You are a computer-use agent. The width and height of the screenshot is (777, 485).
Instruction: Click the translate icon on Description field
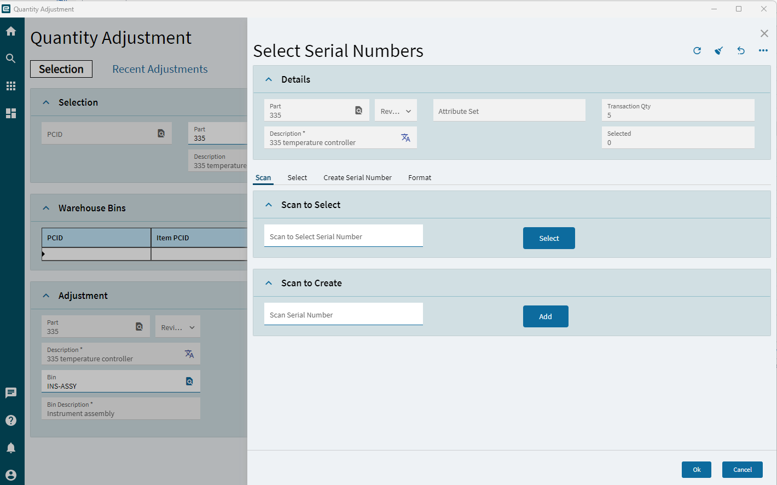click(x=406, y=137)
